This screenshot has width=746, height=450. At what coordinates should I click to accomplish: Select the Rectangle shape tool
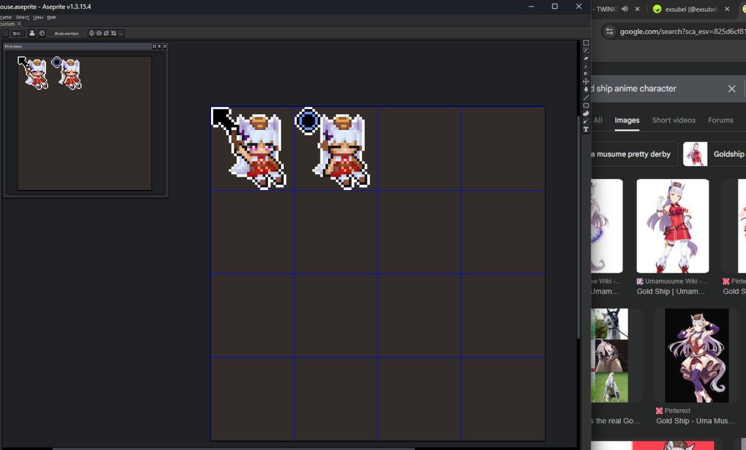[586, 106]
